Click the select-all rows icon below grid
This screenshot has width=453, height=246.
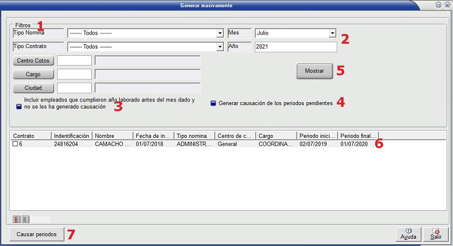point(16,219)
